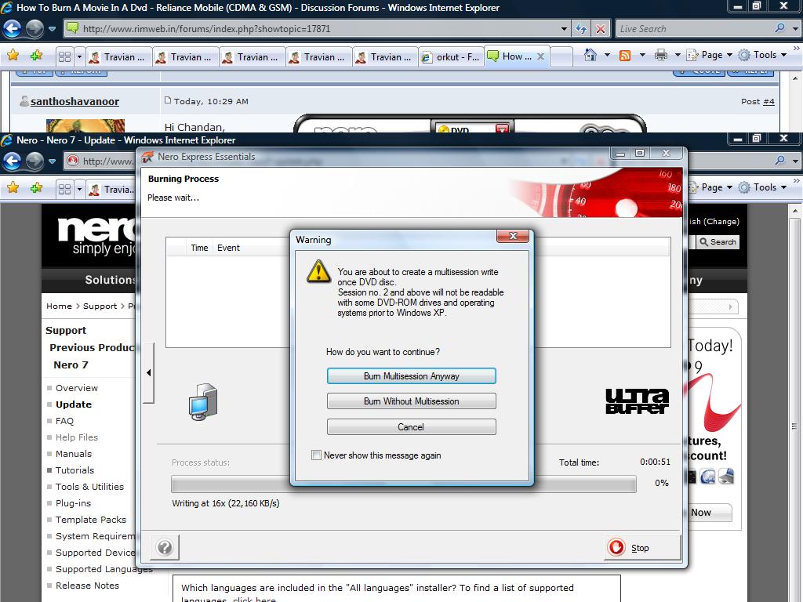Open Post #4 permalink
Image resolution: width=803 pixels, height=602 pixels.
[768, 101]
